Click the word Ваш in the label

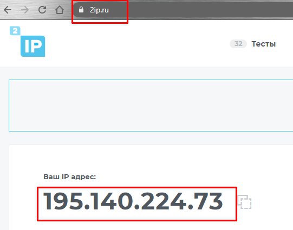(51, 176)
